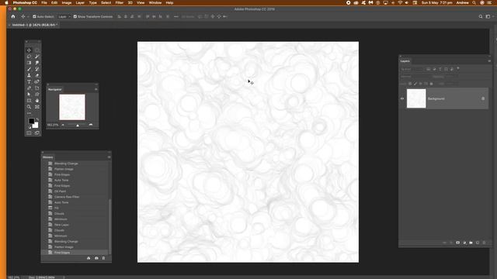The height and width of the screenshot is (279, 497).
Task: Open the layer filter kind dropdown
Action: 412,69
